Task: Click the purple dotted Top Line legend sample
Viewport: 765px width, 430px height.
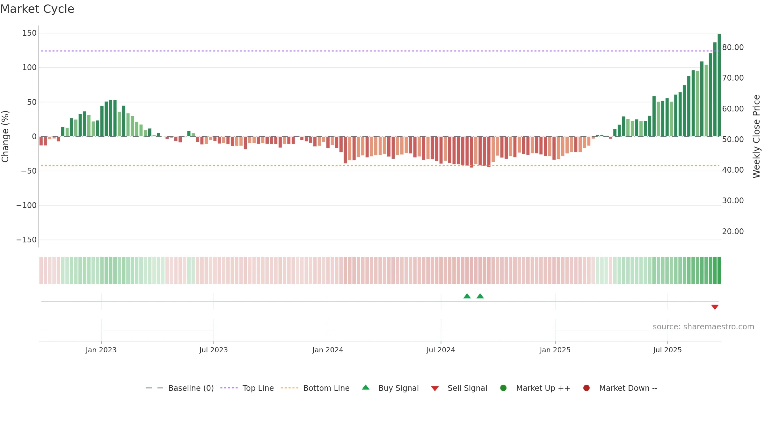Action: (x=229, y=388)
